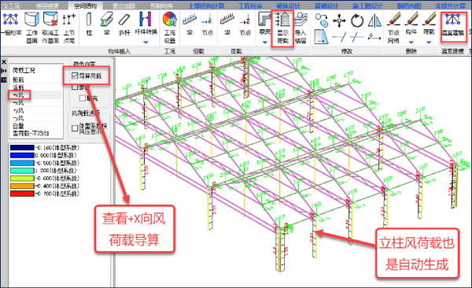Select the mirror tool in 修改 group

tap(374, 20)
